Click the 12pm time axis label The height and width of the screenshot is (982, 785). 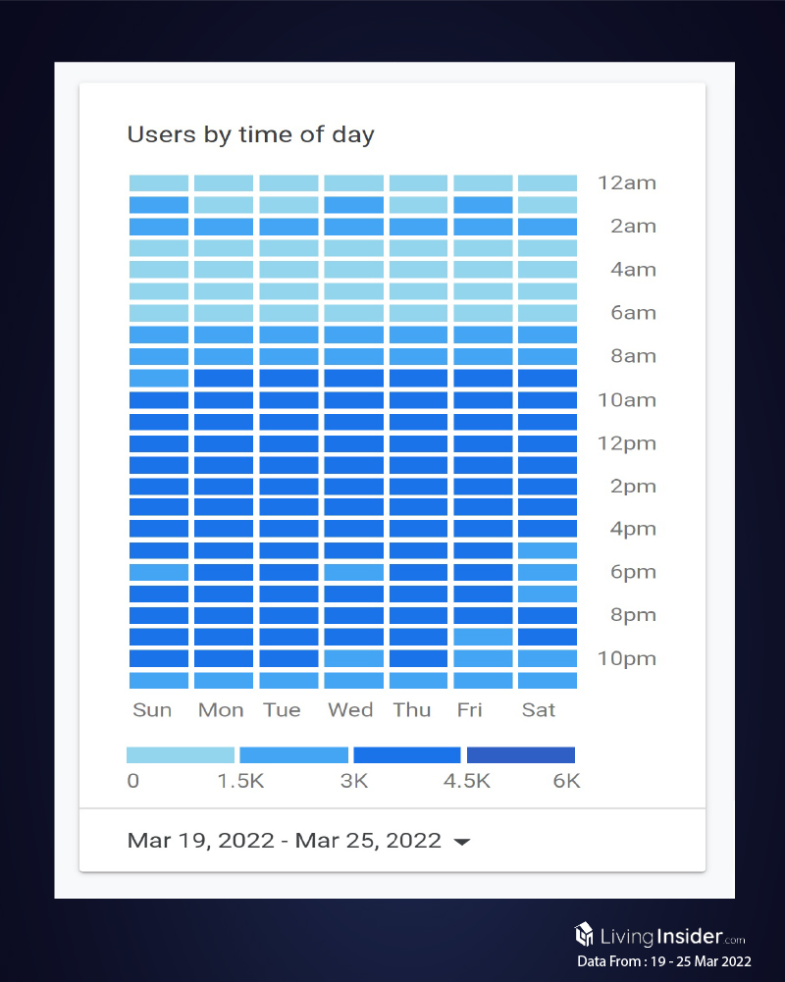[x=626, y=443]
